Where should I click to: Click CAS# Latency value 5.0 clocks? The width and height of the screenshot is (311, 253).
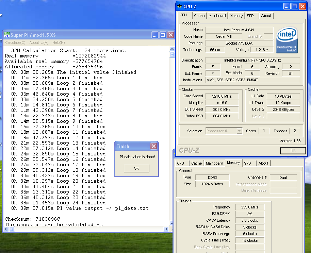[250, 220]
